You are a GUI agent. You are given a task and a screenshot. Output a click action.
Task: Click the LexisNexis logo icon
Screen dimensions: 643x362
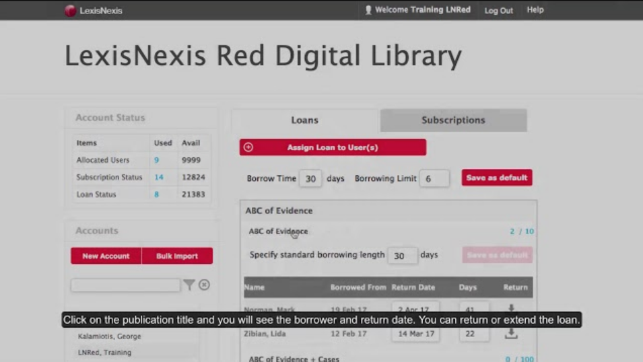tap(70, 11)
